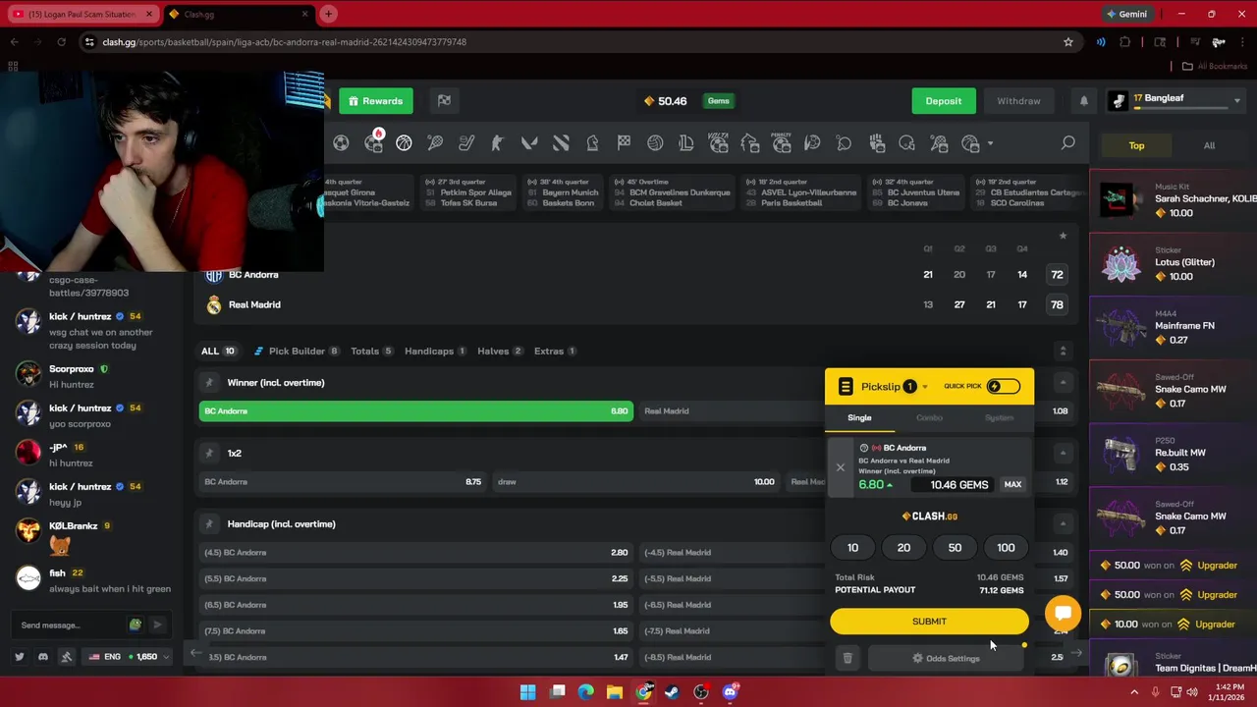1257x707 pixels.
Task: Open the sports search magnifier icon
Action: click(x=1067, y=143)
